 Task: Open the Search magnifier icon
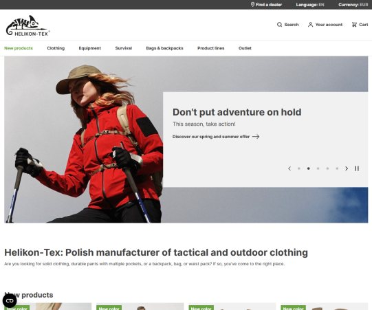coord(279,25)
